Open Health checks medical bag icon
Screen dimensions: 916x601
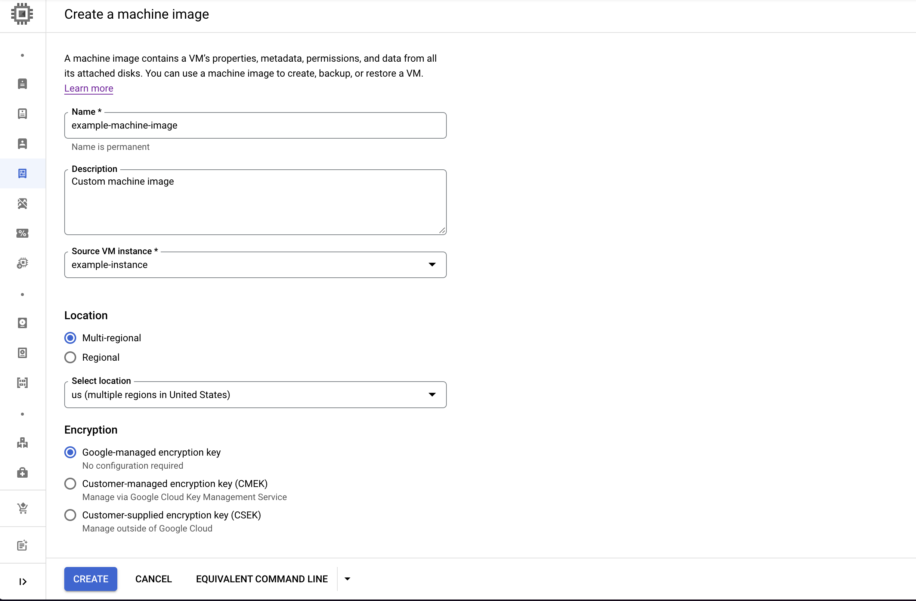click(22, 473)
